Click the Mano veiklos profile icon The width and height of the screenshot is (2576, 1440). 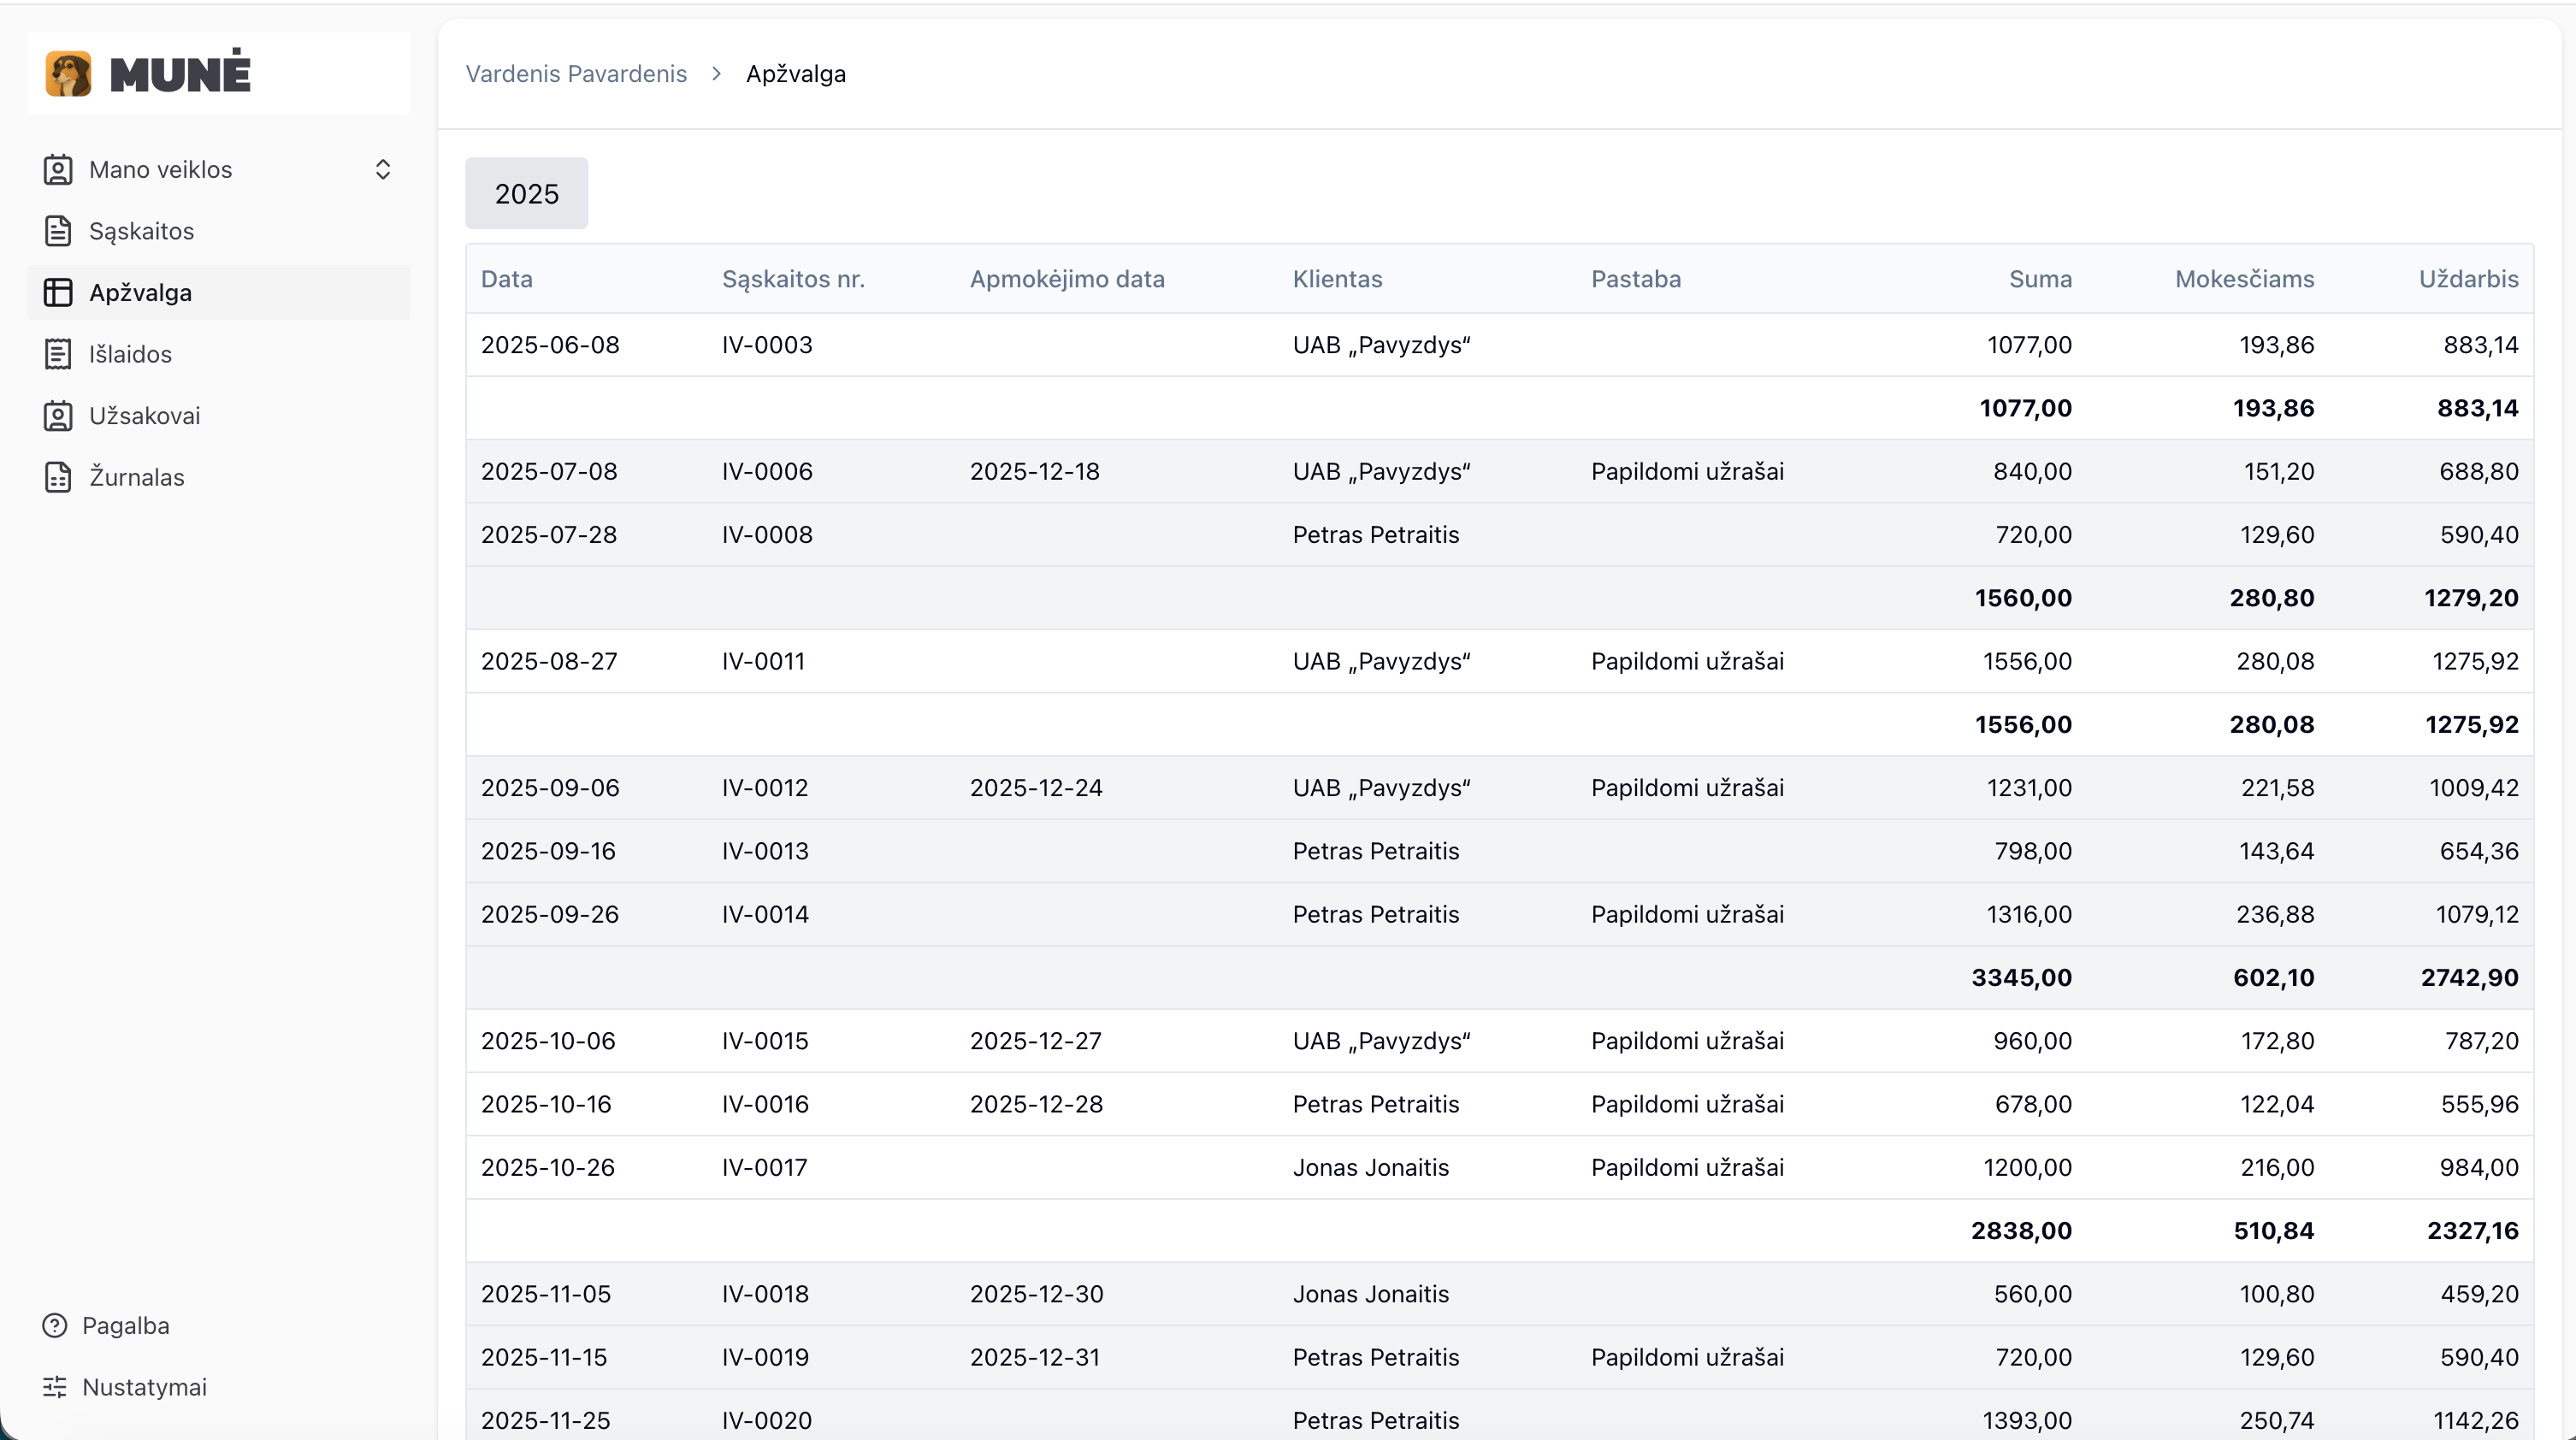pyautogui.click(x=58, y=170)
